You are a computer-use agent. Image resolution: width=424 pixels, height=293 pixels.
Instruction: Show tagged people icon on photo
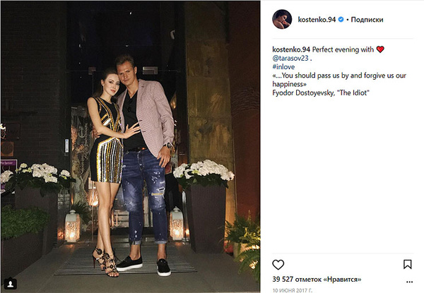(11, 284)
